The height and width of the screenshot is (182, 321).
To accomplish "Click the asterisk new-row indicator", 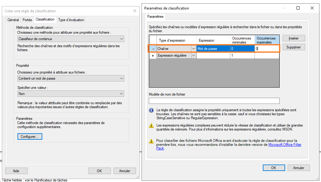I will pos(152,55).
